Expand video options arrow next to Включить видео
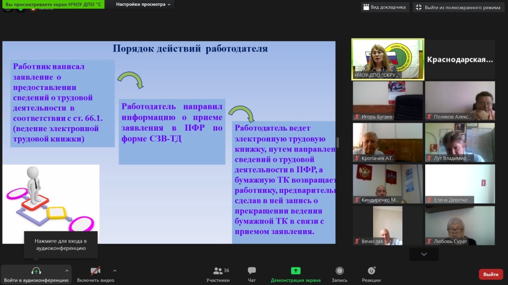The width and height of the screenshot is (508, 285). [x=115, y=271]
